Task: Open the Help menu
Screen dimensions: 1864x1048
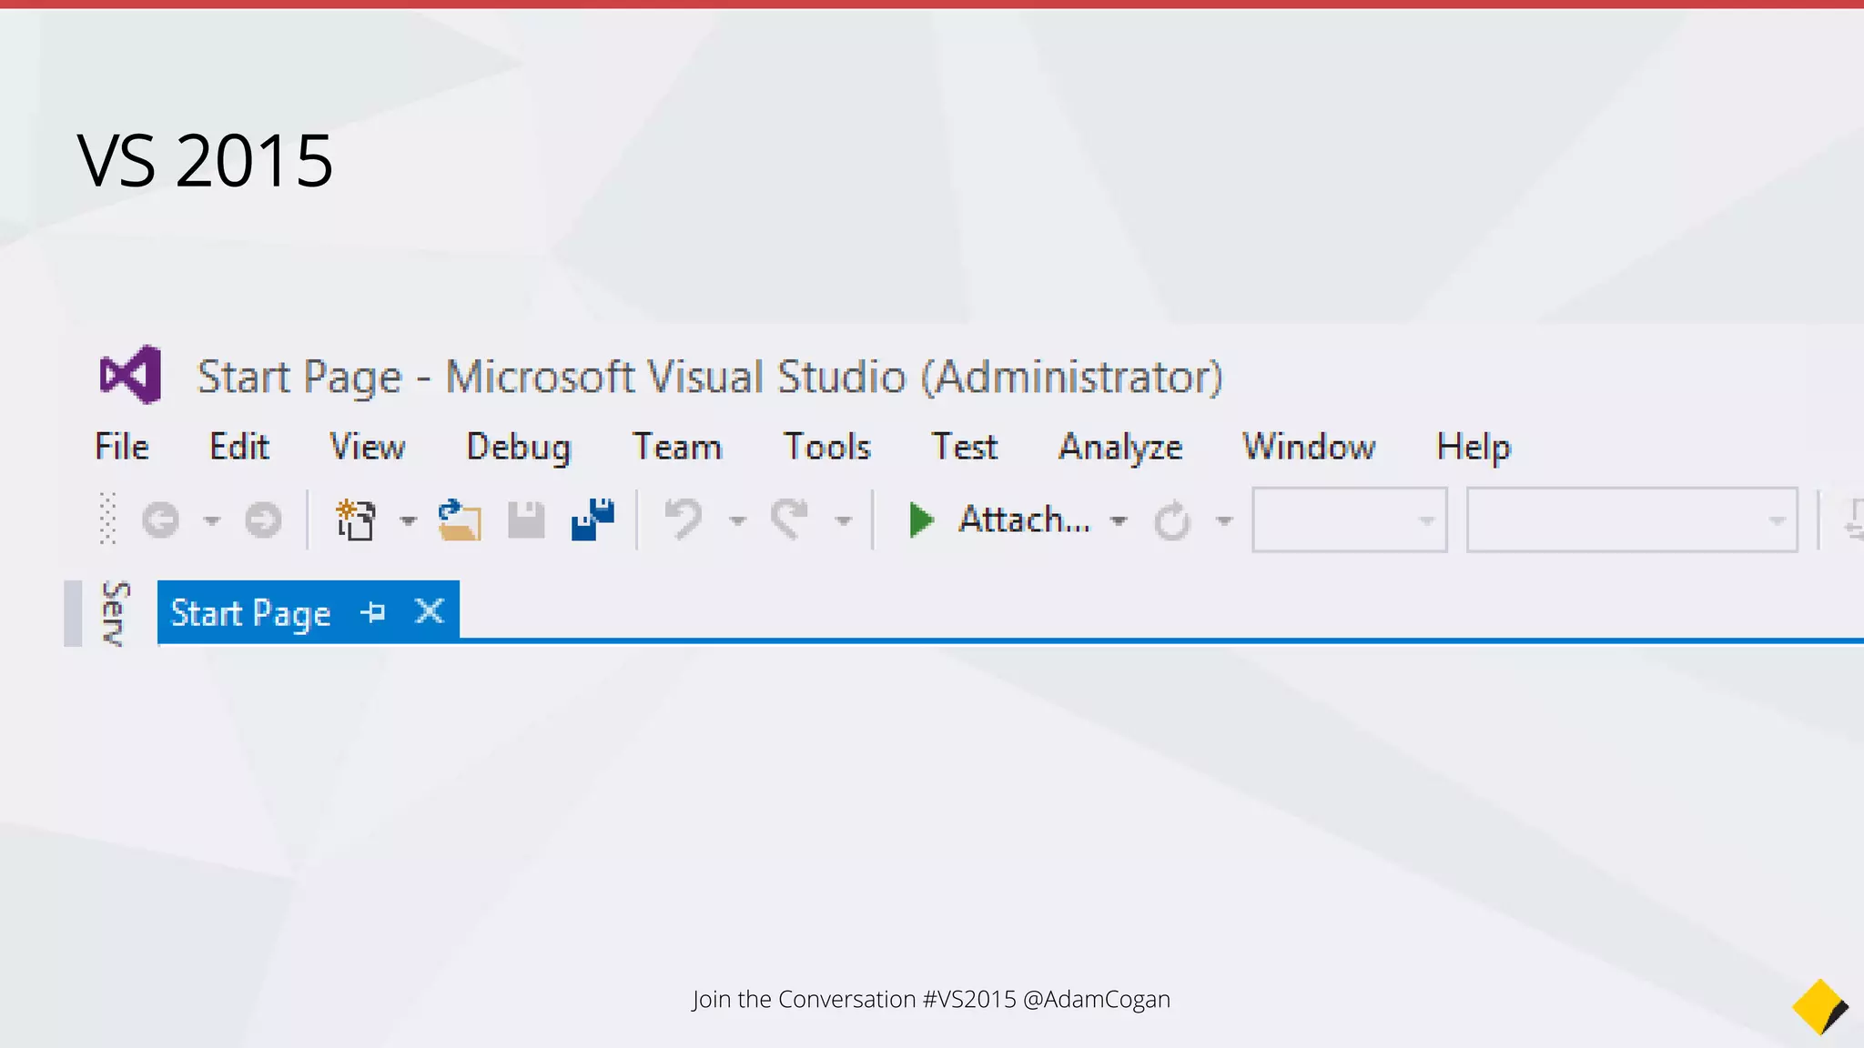Action: (x=1474, y=448)
